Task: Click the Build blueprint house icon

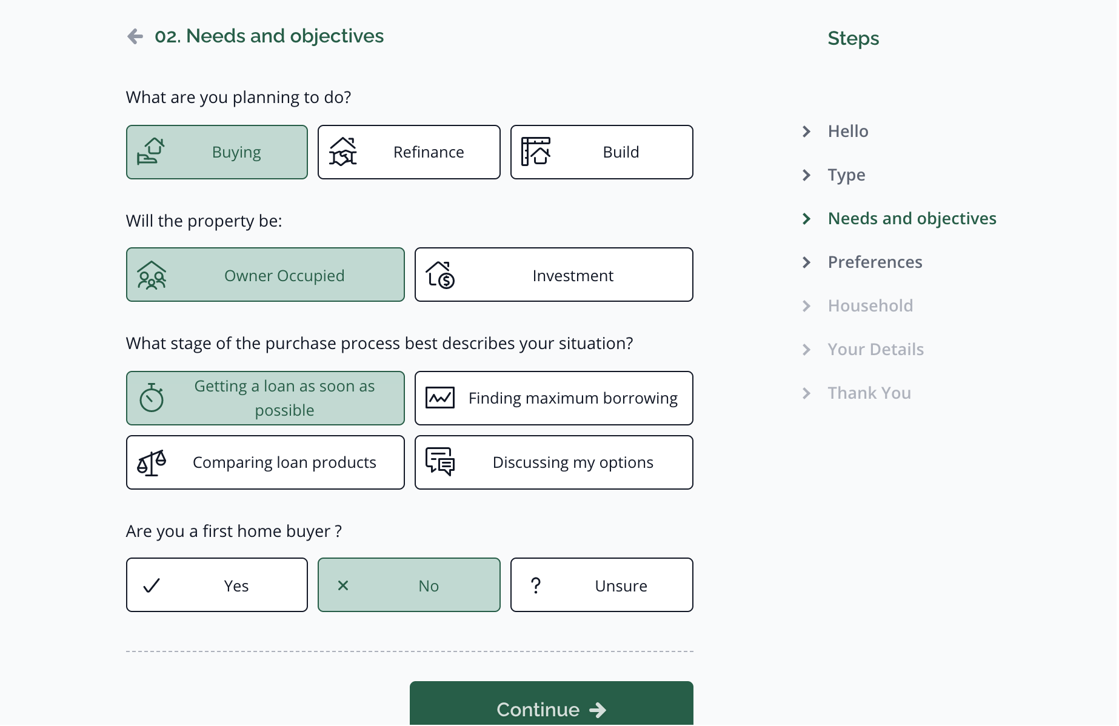Action: pos(536,152)
